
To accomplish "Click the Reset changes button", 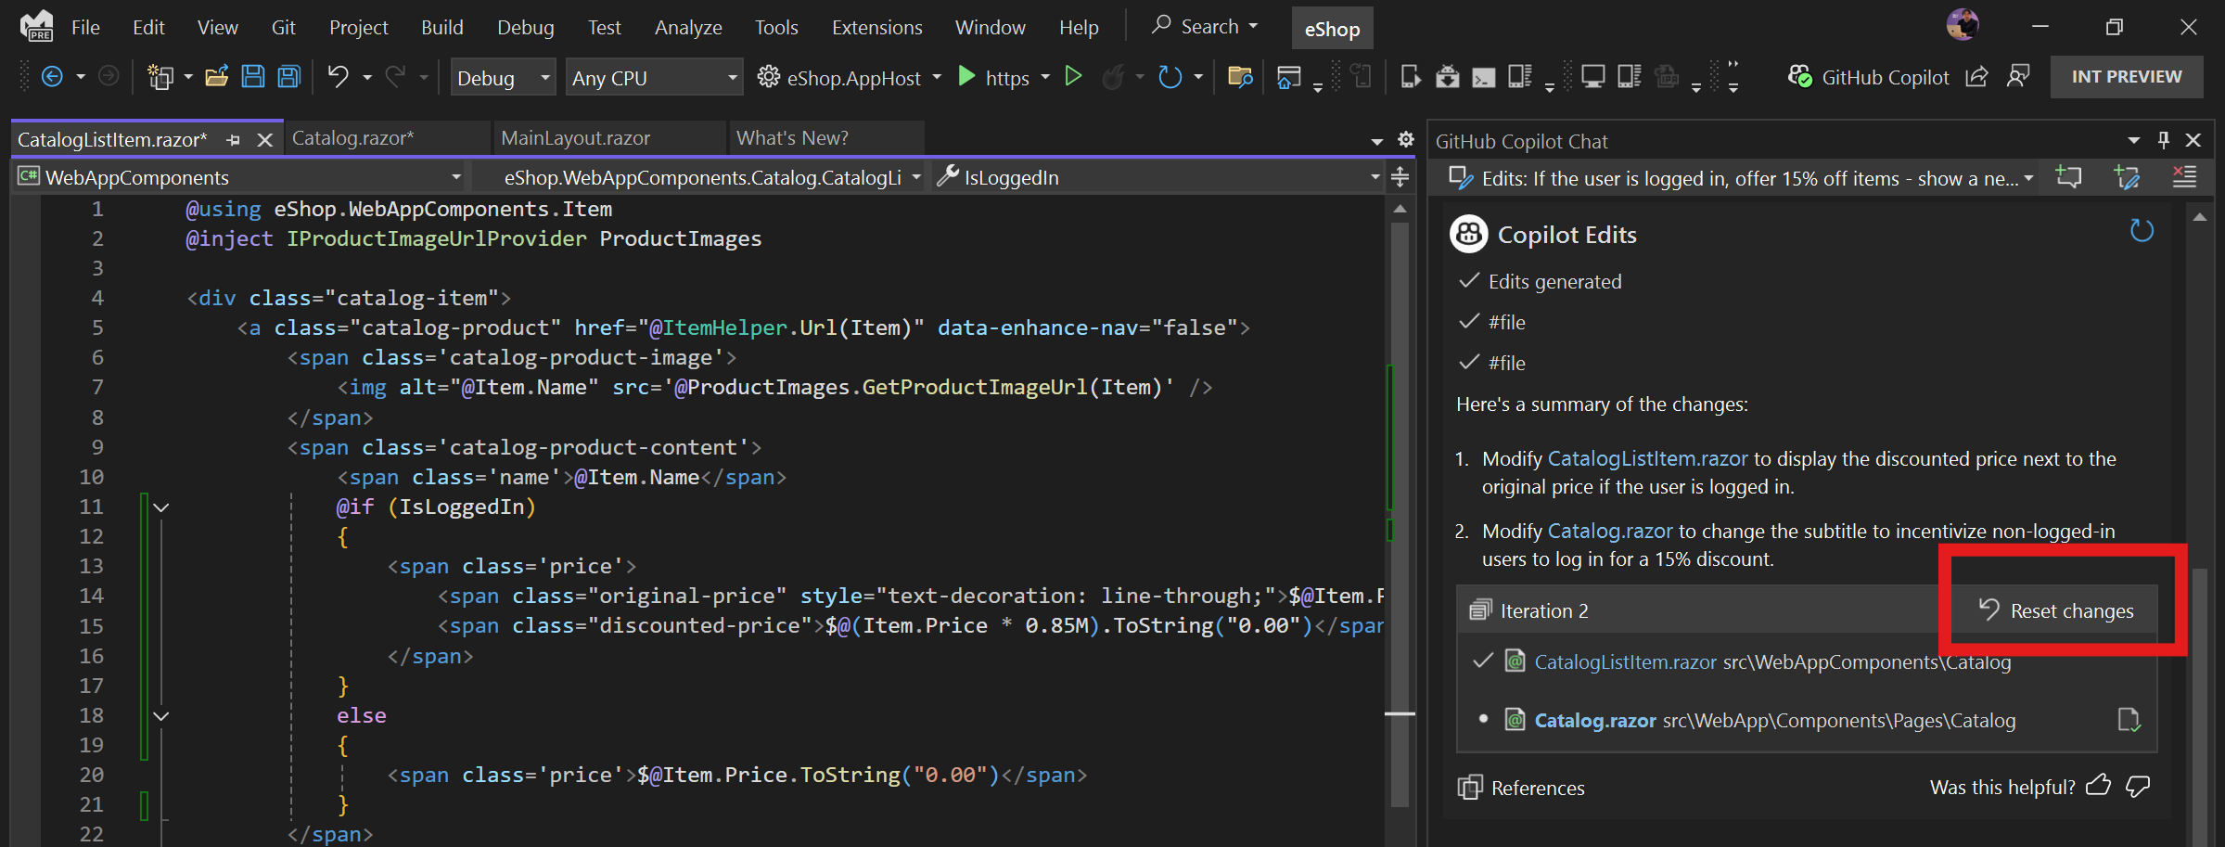I will 2056,610.
